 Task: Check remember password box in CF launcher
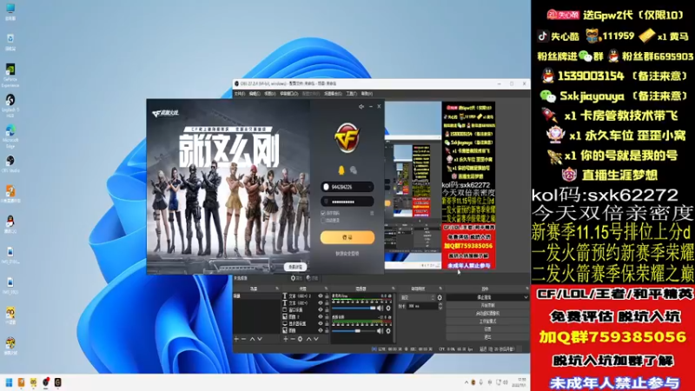pyautogui.click(x=323, y=213)
